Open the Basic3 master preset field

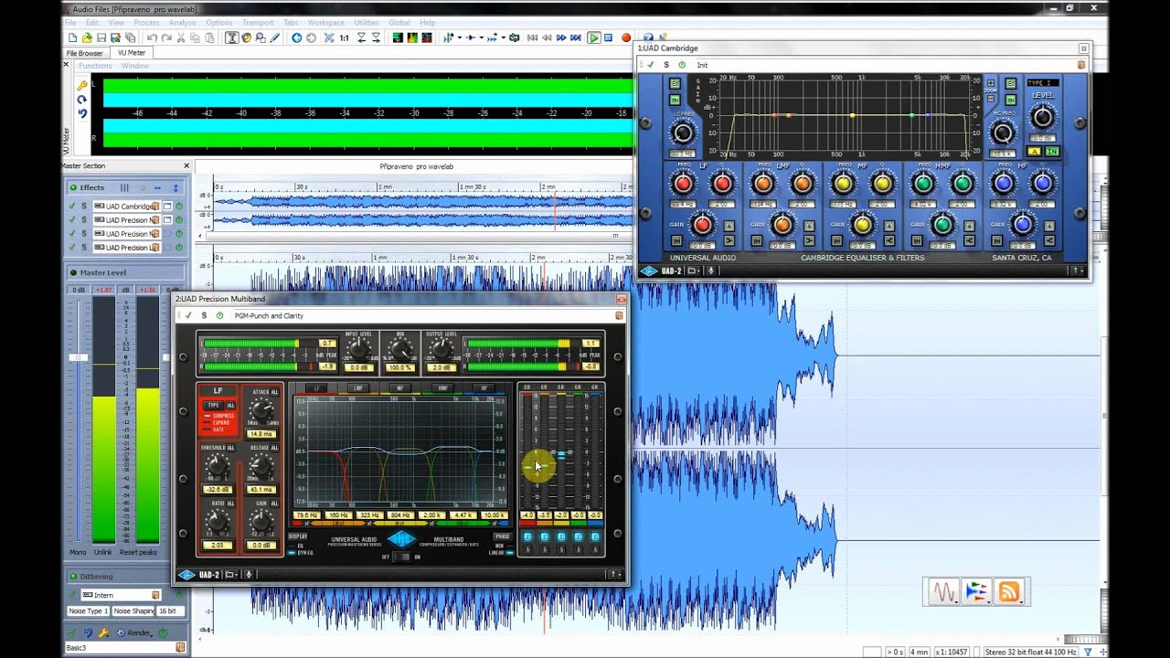tap(125, 647)
